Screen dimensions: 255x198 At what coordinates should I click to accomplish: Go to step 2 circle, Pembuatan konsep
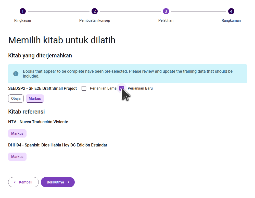(95, 11)
